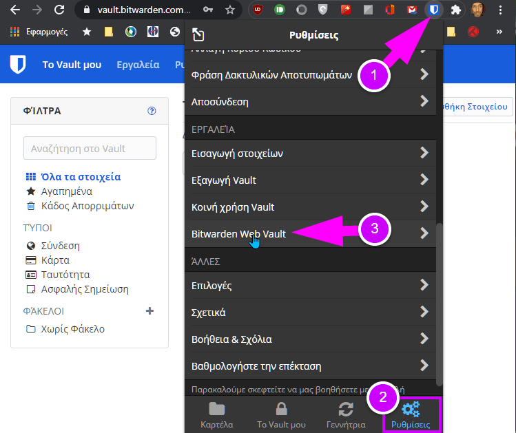Bookmark page with star icon in address bar
Viewport: 516px width, 433px height.
(x=230, y=10)
